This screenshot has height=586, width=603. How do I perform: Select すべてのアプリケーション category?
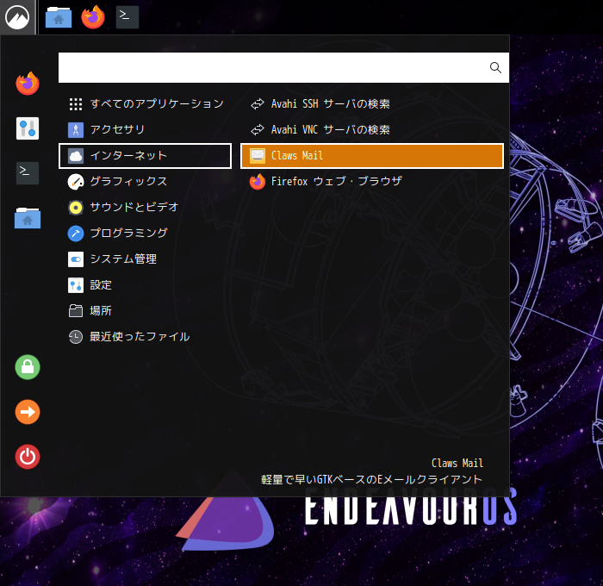coord(145,104)
